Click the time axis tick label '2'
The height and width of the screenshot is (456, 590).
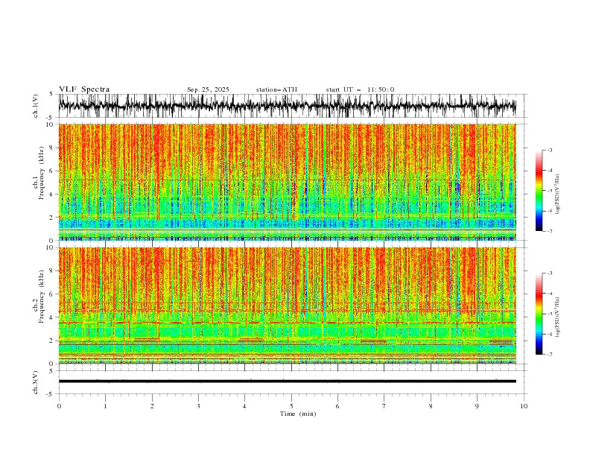tap(152, 406)
